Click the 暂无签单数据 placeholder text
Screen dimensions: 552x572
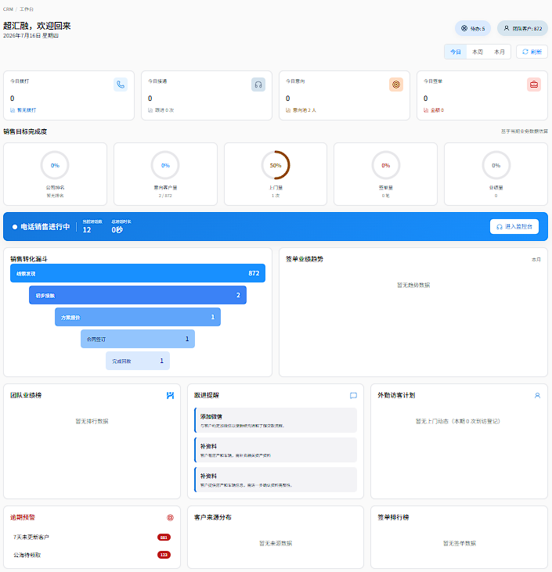pyautogui.click(x=460, y=544)
